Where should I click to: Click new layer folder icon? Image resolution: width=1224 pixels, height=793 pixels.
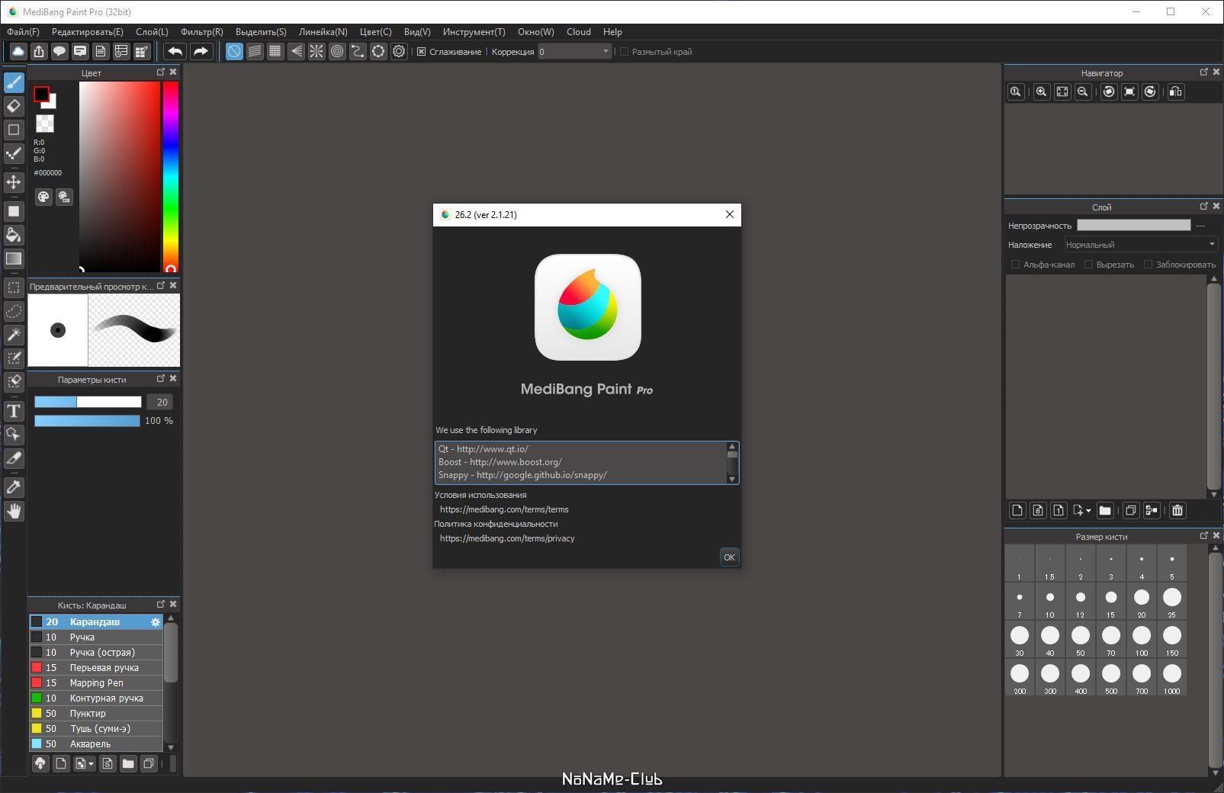click(1105, 510)
